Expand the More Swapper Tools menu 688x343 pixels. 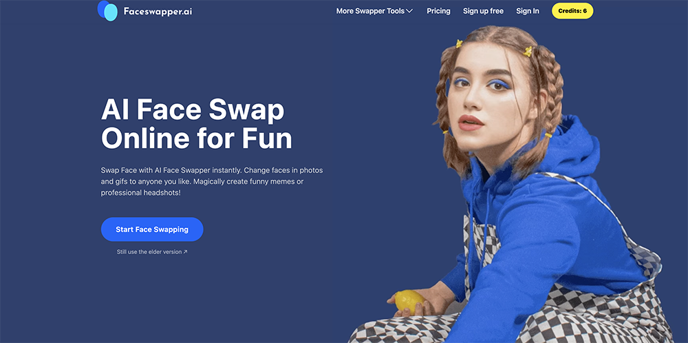(x=374, y=11)
